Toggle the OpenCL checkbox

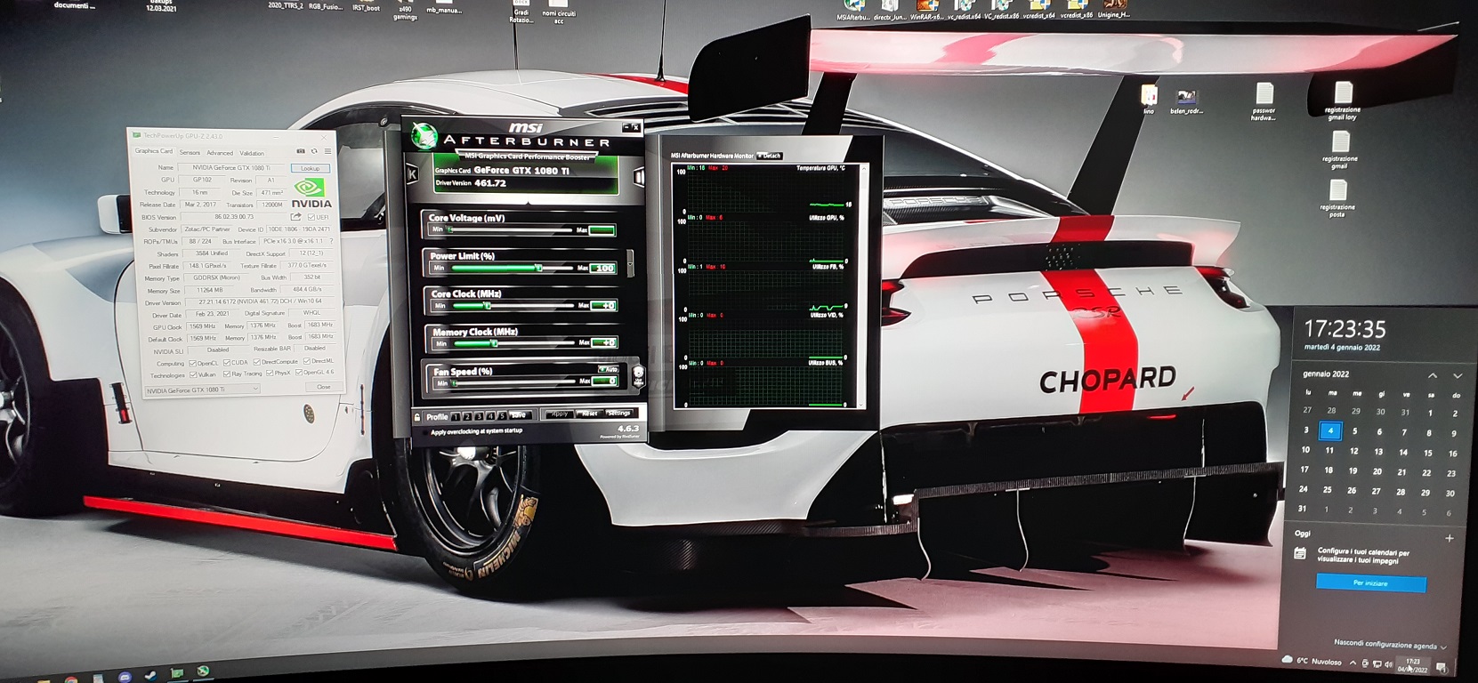tap(192, 363)
